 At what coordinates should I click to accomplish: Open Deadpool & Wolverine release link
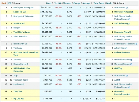point(24,16)
